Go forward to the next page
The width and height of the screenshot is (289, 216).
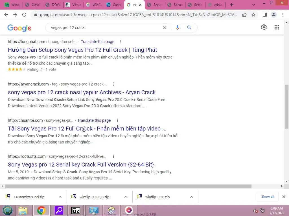(15, 15)
